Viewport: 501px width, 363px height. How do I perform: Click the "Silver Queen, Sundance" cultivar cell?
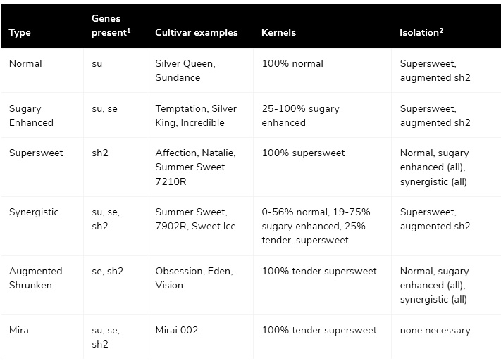185,70
